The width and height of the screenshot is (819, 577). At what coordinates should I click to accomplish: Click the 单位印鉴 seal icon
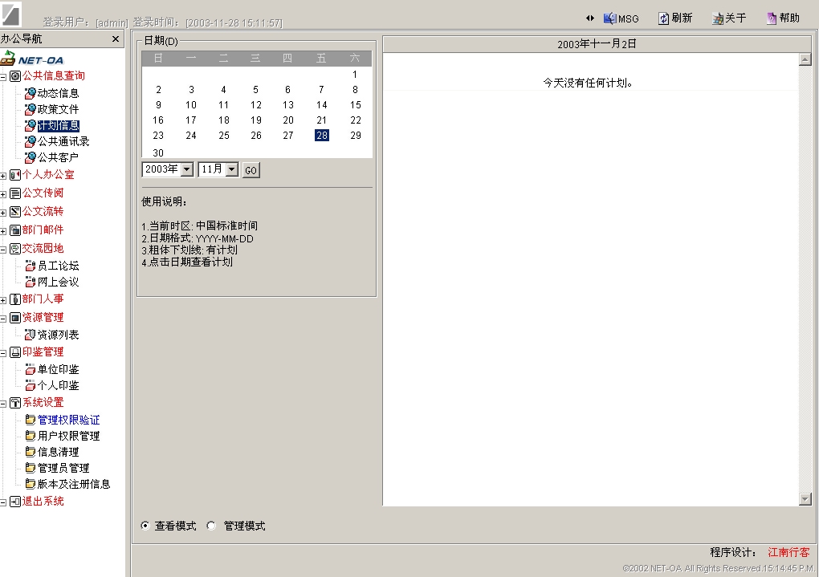tap(31, 369)
